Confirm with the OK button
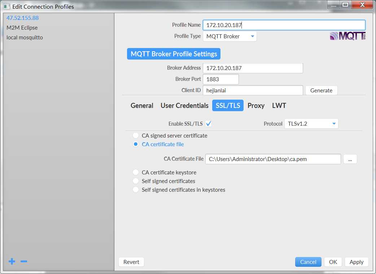376x274 pixels. pyautogui.click(x=333, y=262)
